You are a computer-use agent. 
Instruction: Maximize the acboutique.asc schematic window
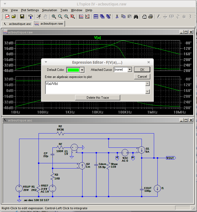186,120
